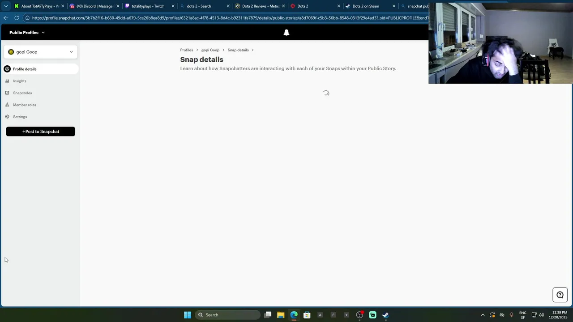The width and height of the screenshot is (573, 322).
Task: Click the Insights bar-chart sidebar icon
Action: coord(7,81)
